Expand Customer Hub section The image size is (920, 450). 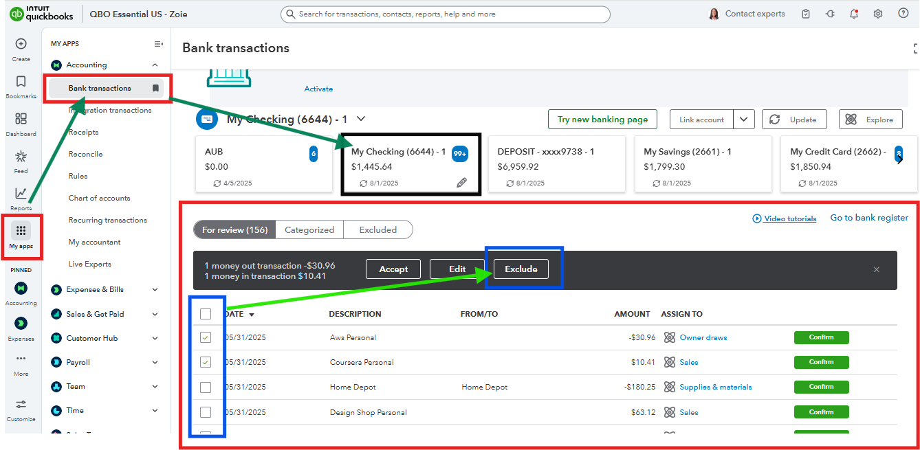click(x=155, y=338)
